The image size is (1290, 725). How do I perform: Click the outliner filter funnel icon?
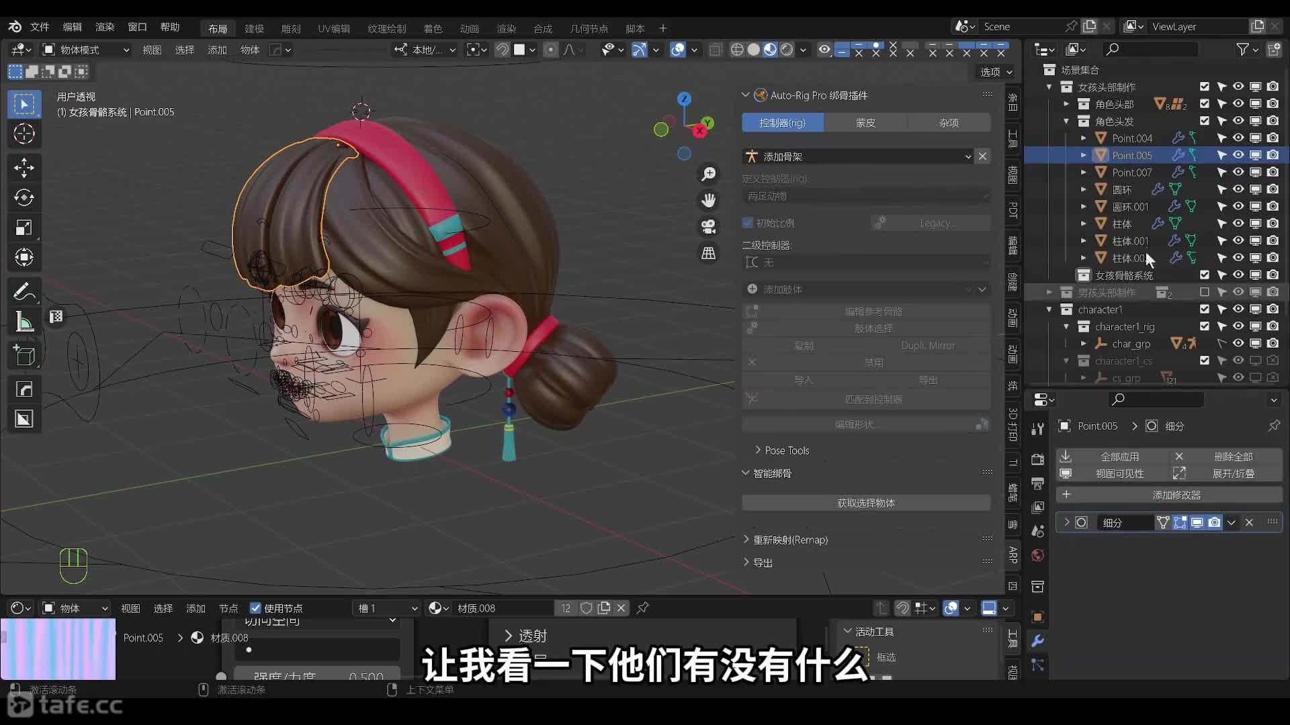click(x=1243, y=49)
